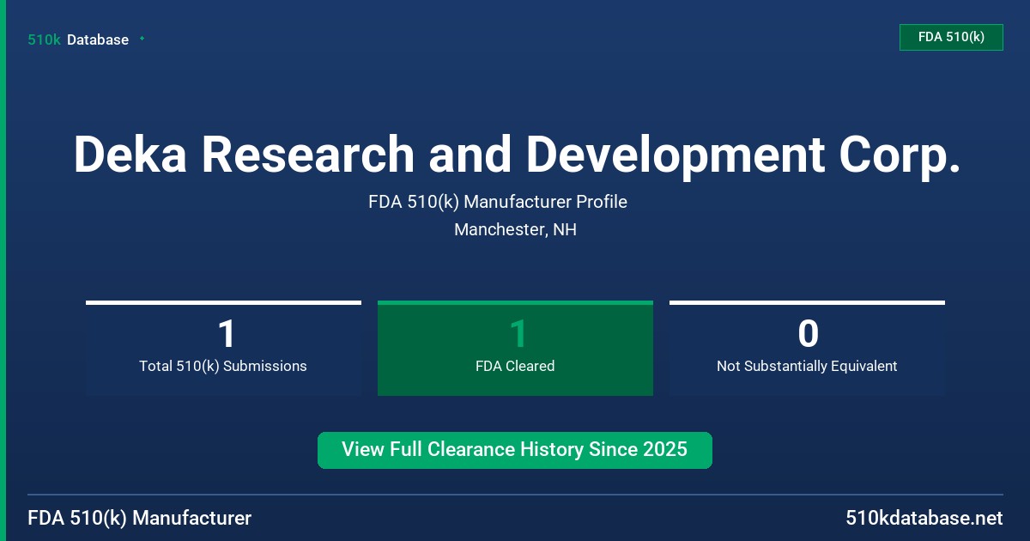This screenshot has width=1030, height=541.
Task: Click the 510k Database logo text
Action: 78,40
